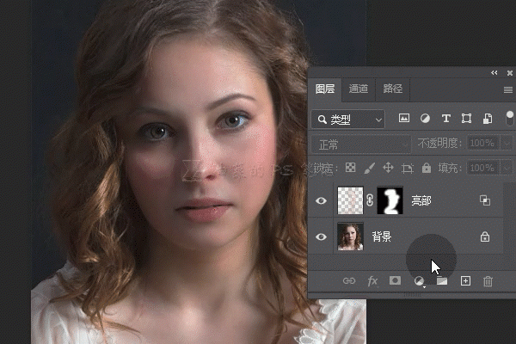Toggle lock all padlock icon

427,168
